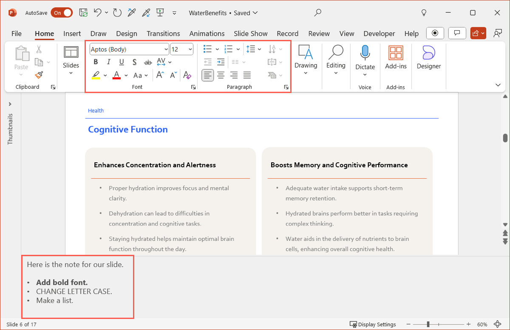510x330 pixels.
Task: Open Line Spacing options
Action: [x=254, y=49]
